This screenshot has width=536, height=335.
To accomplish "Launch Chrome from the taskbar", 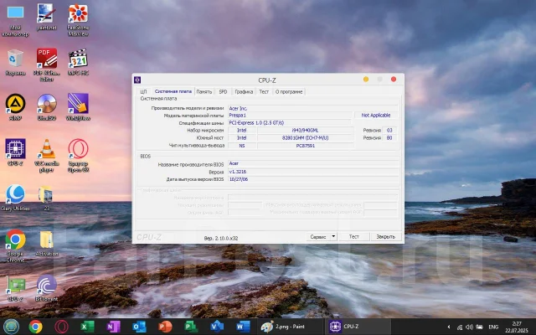I will tap(35, 327).
